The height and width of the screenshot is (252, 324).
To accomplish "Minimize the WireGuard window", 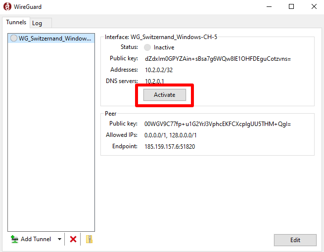I will (x=269, y=6).
